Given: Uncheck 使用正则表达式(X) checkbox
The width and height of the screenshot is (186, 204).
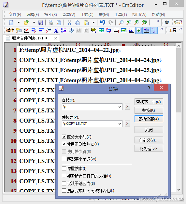Looking at the screenshot, I should [64, 144].
